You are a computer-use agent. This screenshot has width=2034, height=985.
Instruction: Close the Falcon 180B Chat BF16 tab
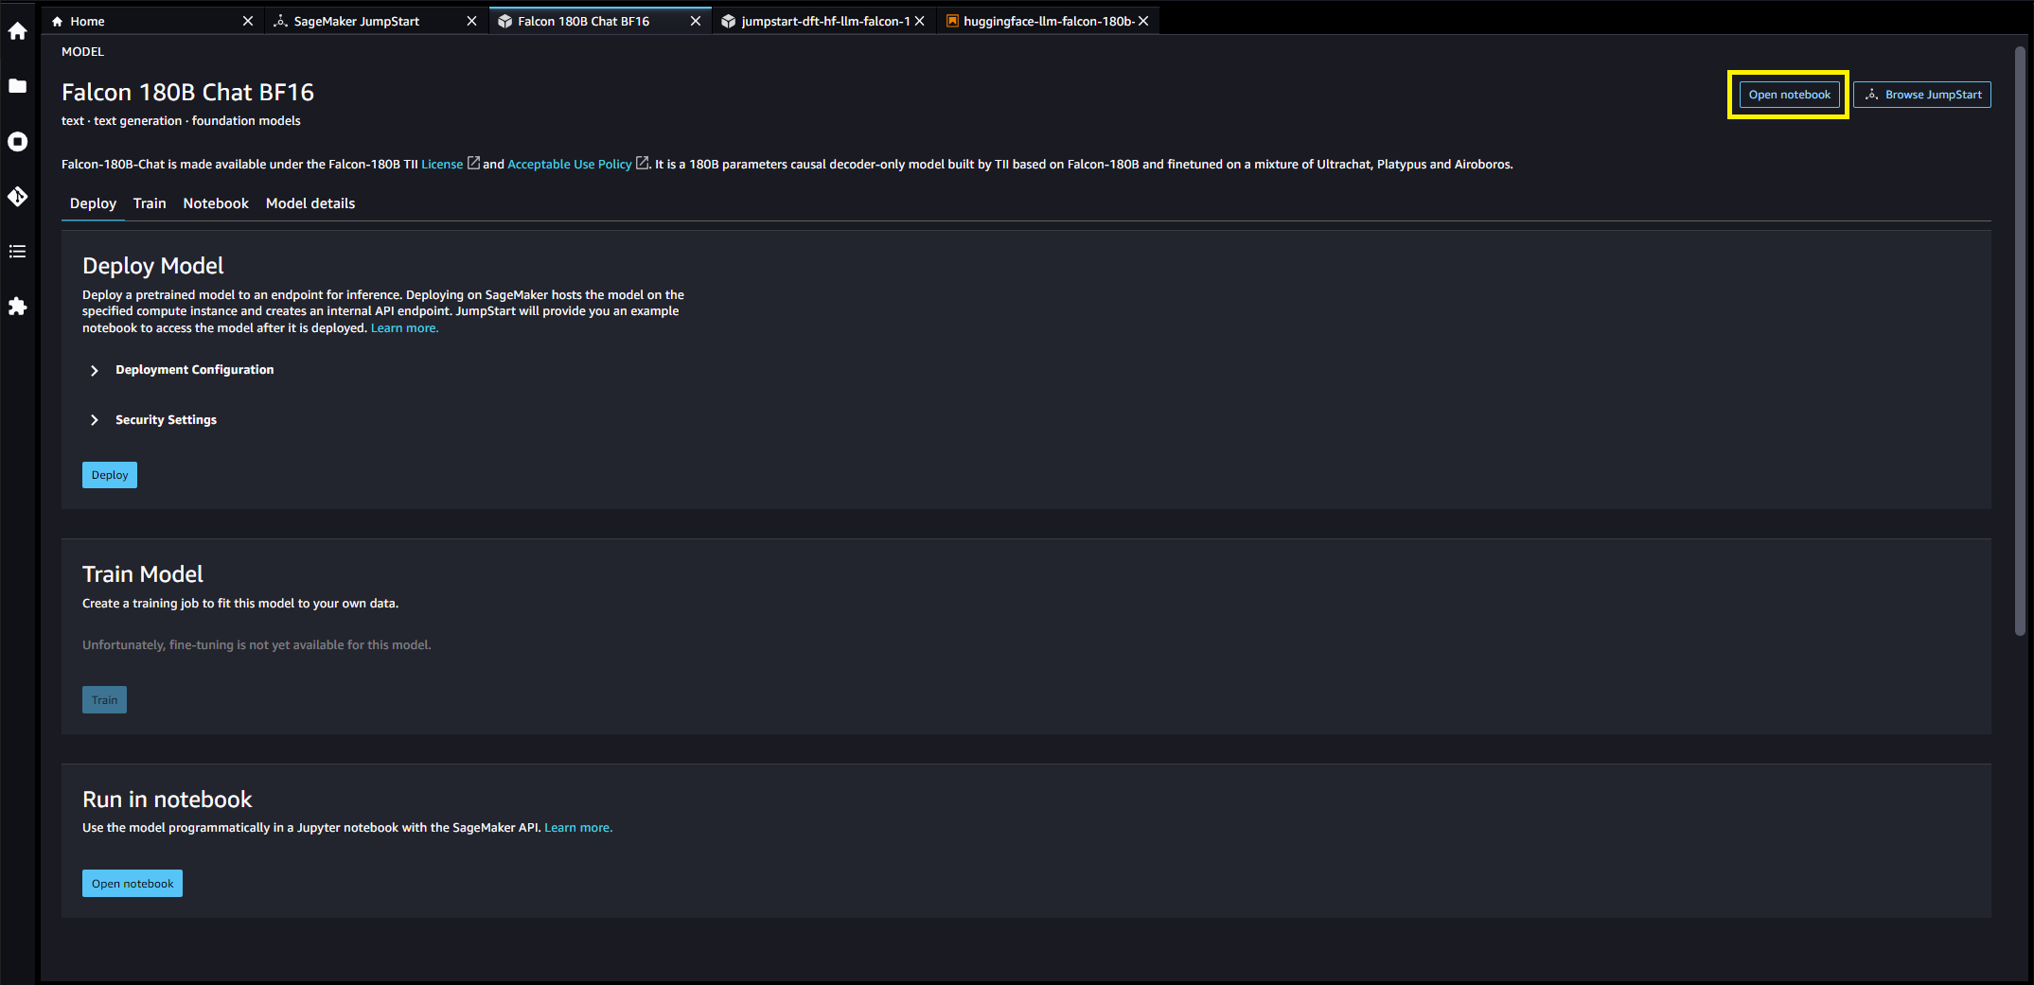(x=696, y=21)
